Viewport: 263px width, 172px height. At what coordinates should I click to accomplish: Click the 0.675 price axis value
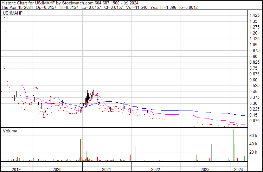pos(254,74)
